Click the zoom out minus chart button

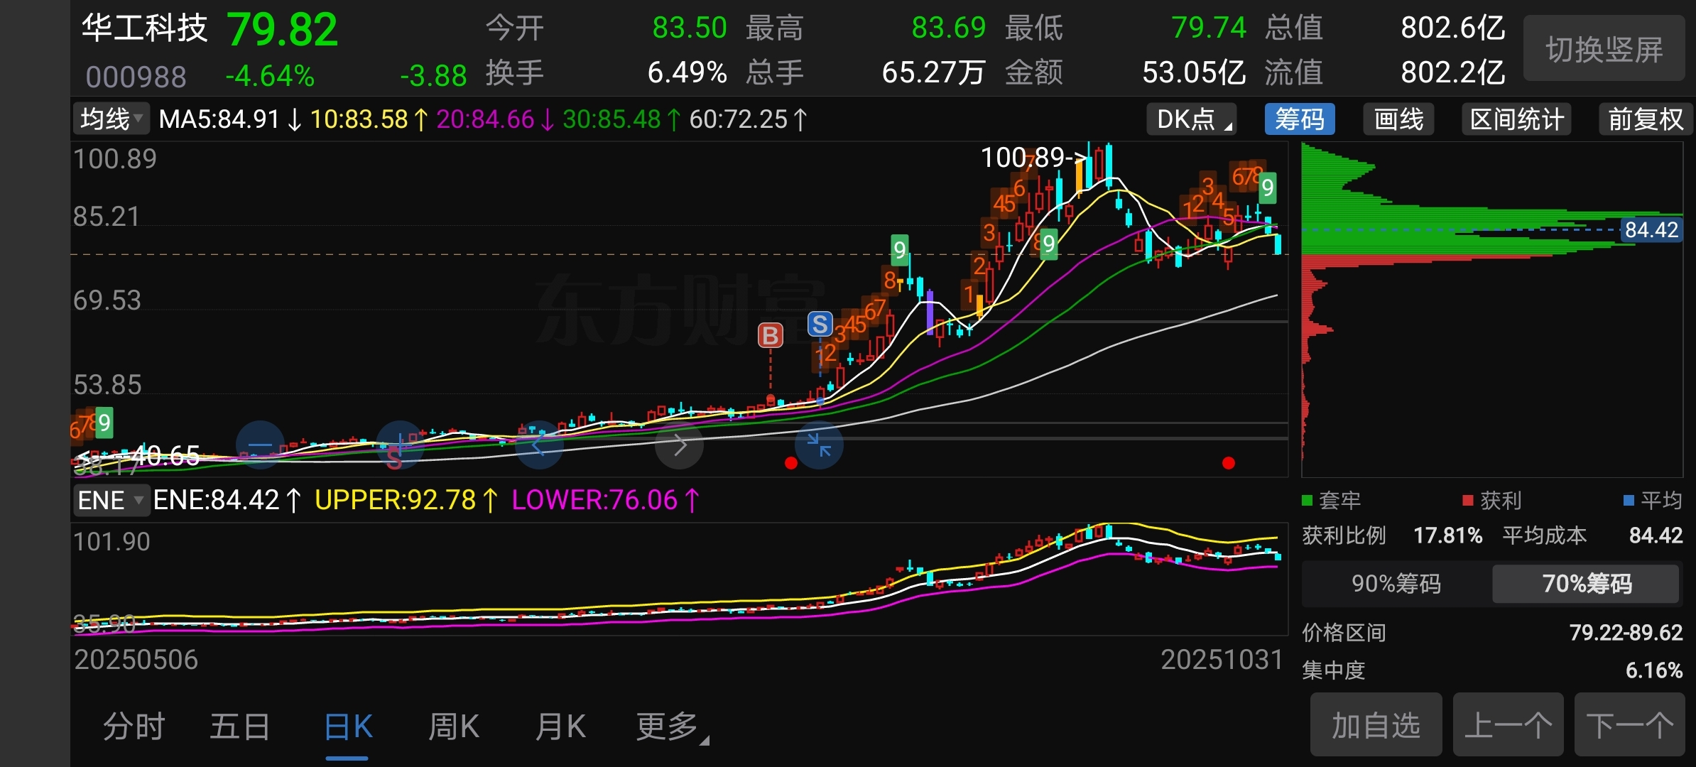coord(260,445)
